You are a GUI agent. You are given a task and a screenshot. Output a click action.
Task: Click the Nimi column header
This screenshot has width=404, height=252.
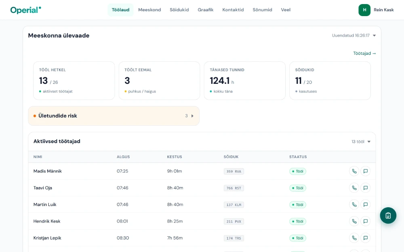point(38,157)
